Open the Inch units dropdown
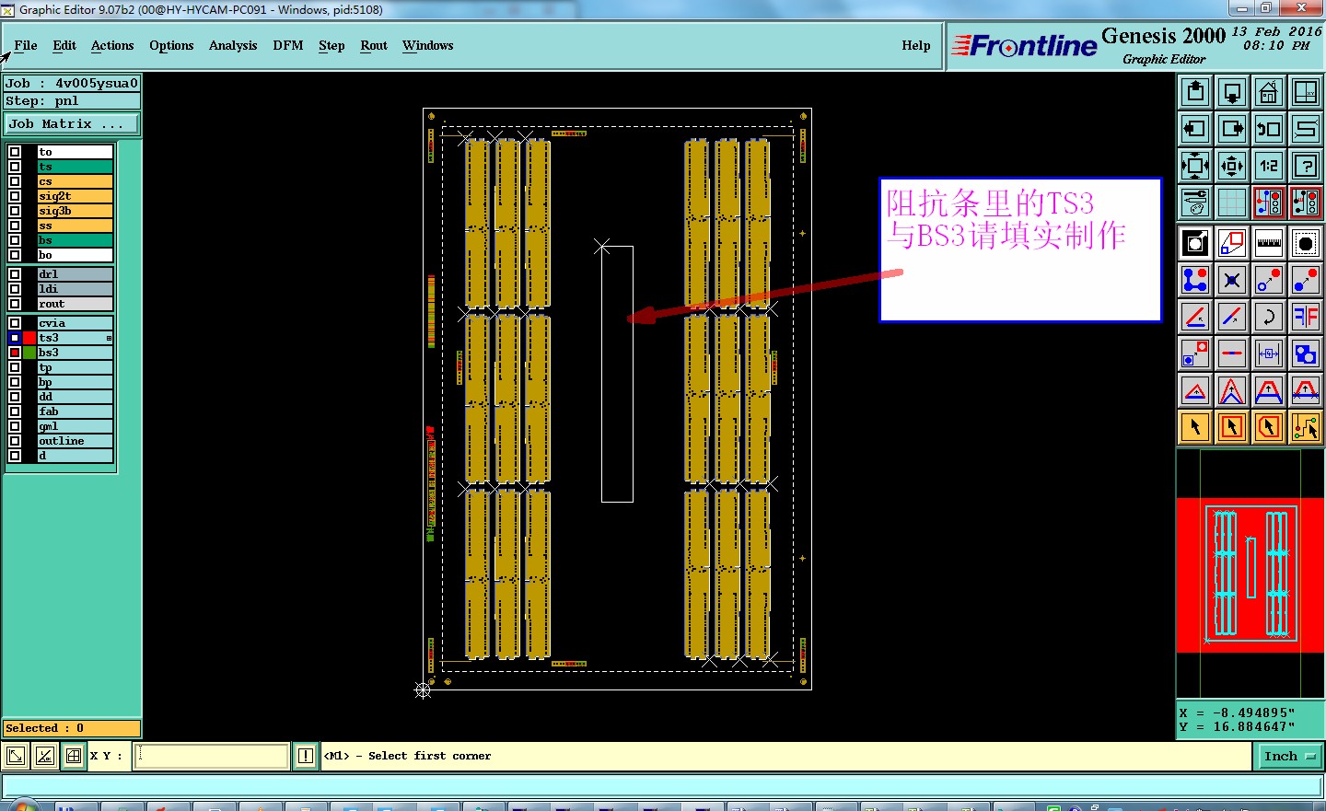 [x=1289, y=757]
